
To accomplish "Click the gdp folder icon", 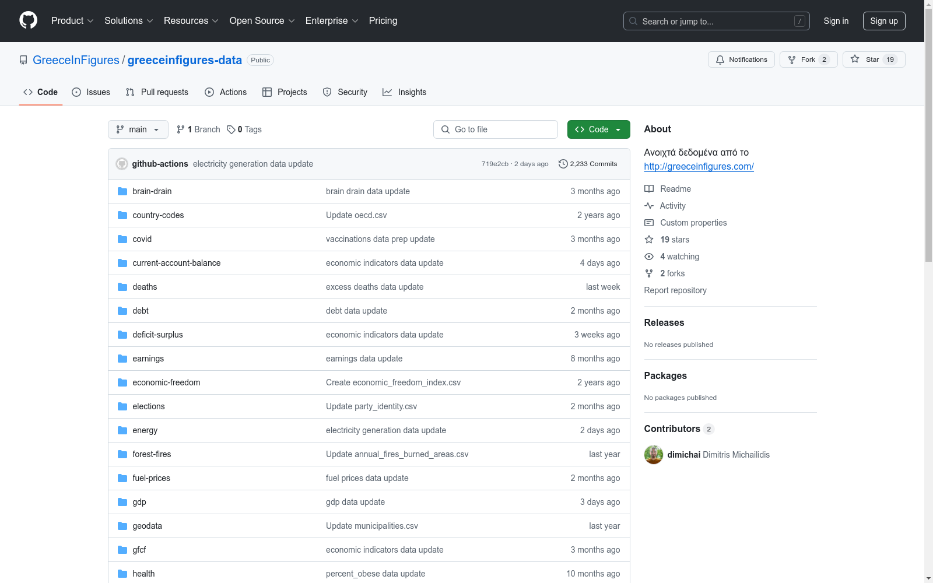I will (x=122, y=502).
